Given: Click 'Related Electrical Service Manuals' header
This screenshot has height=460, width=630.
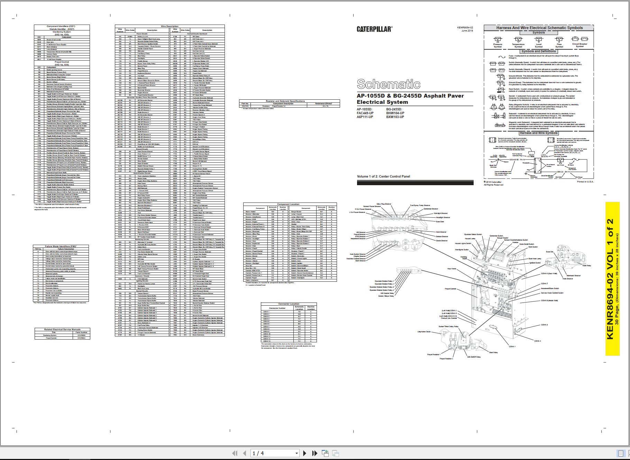Looking at the screenshot, I should pyautogui.click(x=62, y=330).
